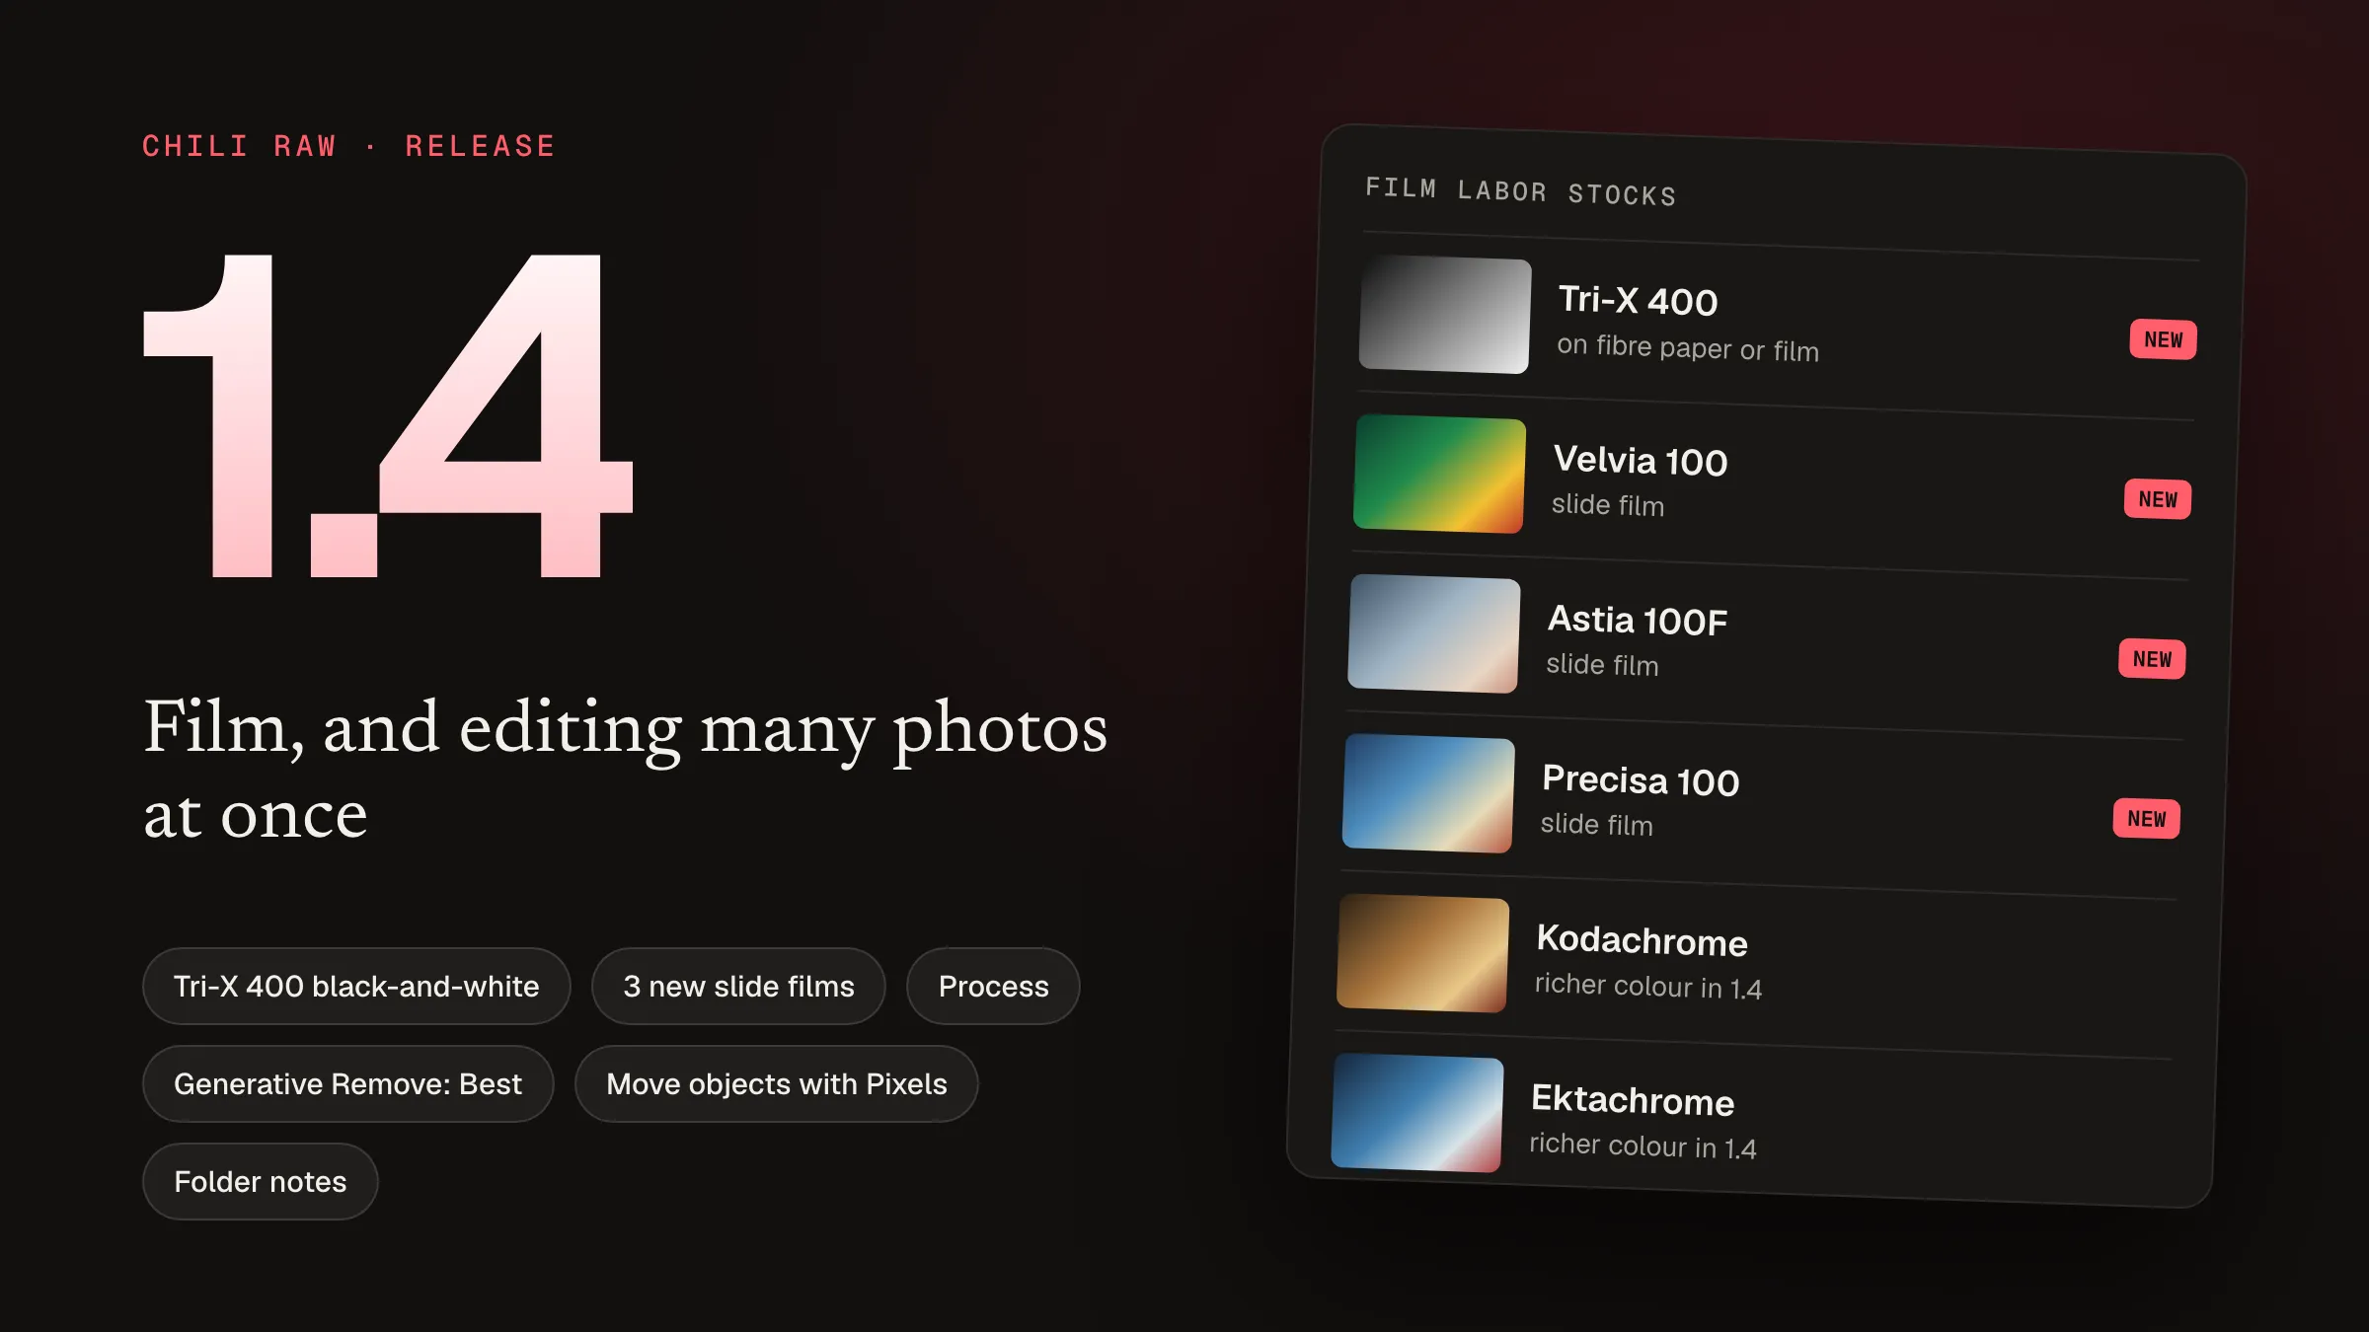The image size is (2369, 1332).
Task: Choose the Kodachrome amber thumbnail
Action: (x=1422, y=953)
